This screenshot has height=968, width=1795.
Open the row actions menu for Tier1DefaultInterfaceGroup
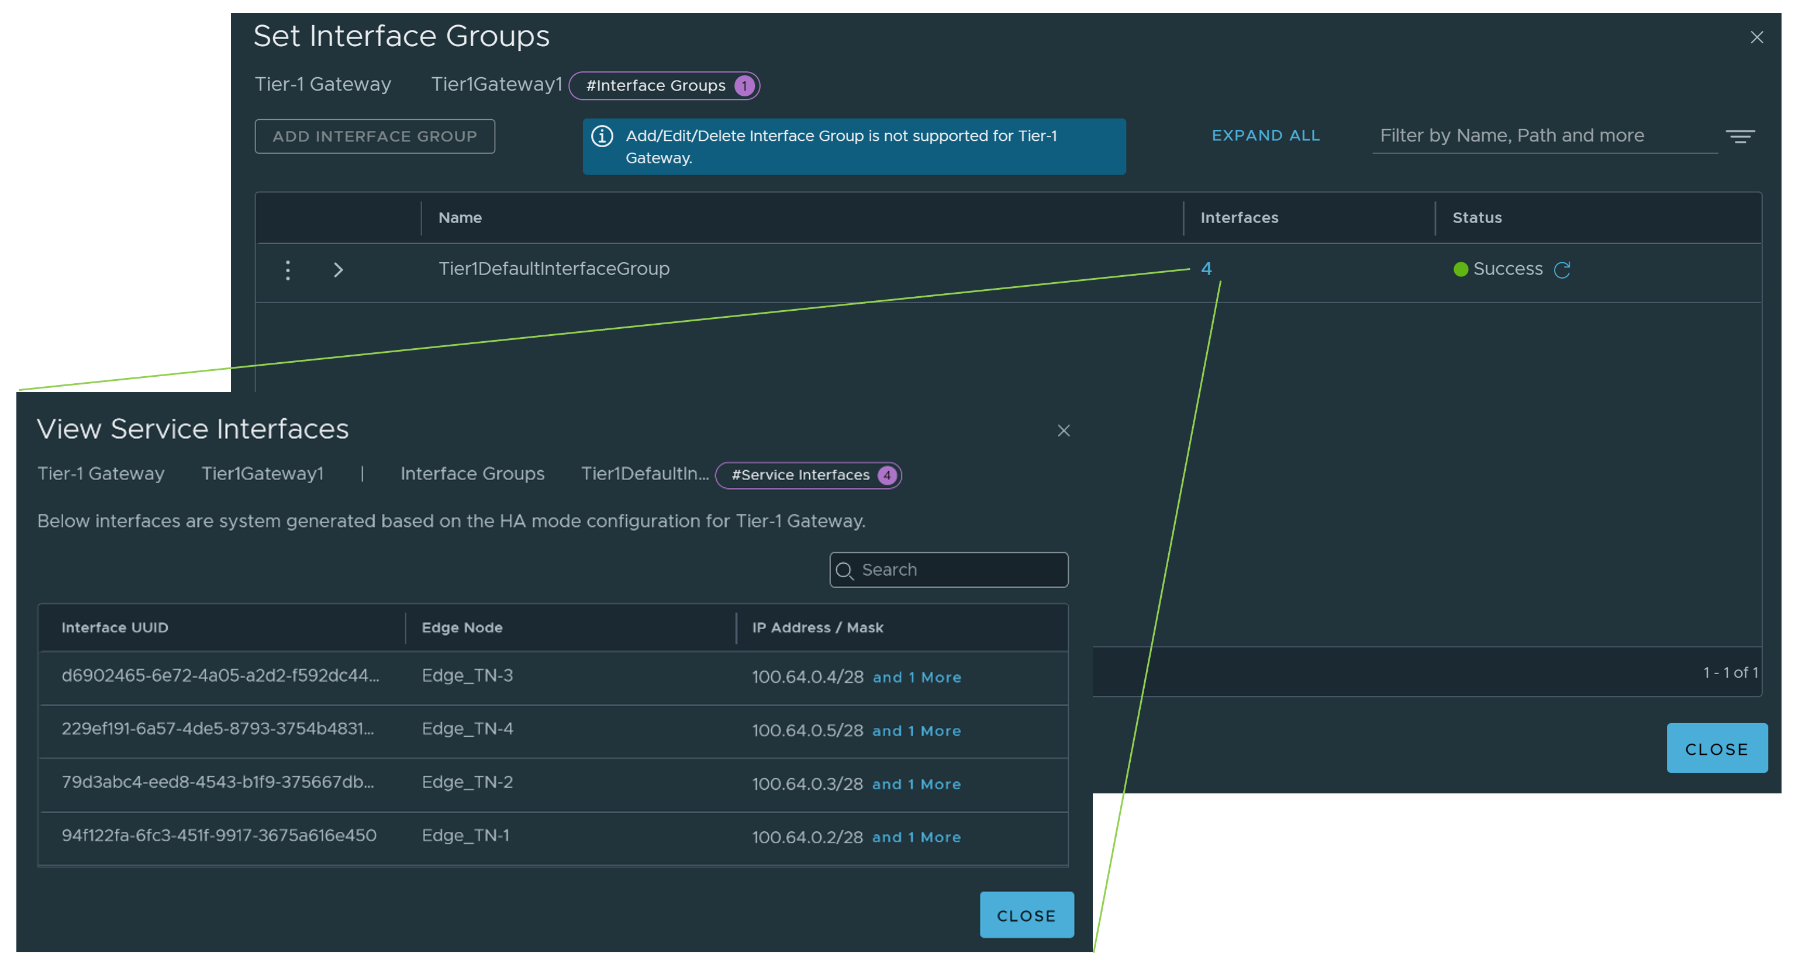[x=288, y=270]
